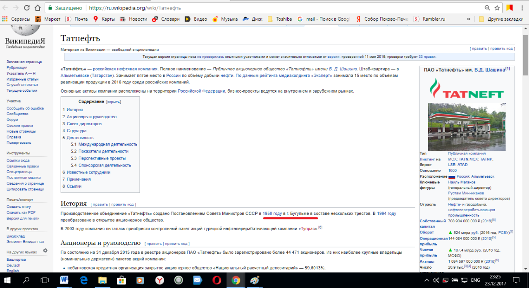The image size is (529, 288).
Task: Jump to Спонсорская деятельность in contents
Action: click(105, 165)
